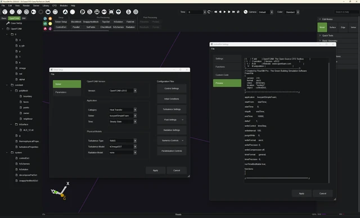This screenshot has height=218, width=360.
Task: Click the refresh arrow next to the Time field
Action: [209, 12]
